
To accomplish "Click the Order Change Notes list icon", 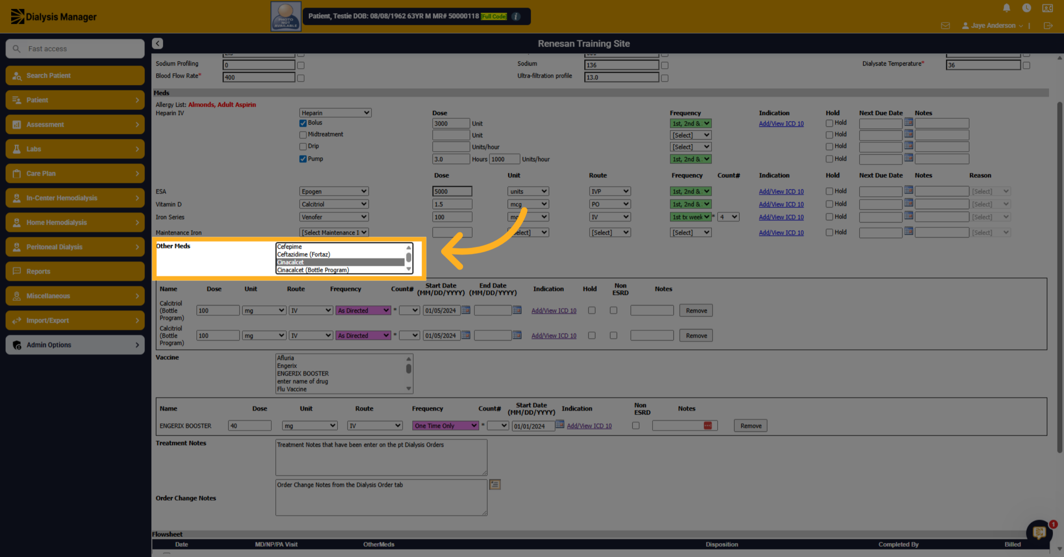I will coord(495,484).
